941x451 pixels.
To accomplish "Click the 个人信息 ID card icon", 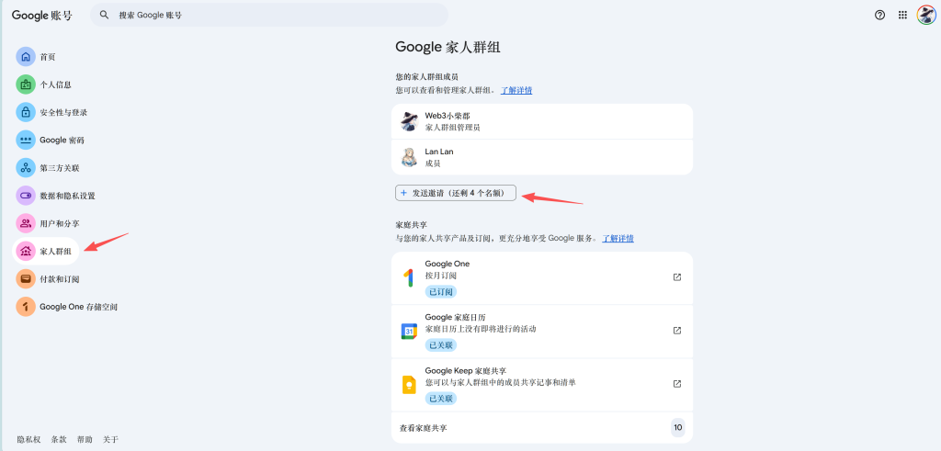I will pos(26,85).
